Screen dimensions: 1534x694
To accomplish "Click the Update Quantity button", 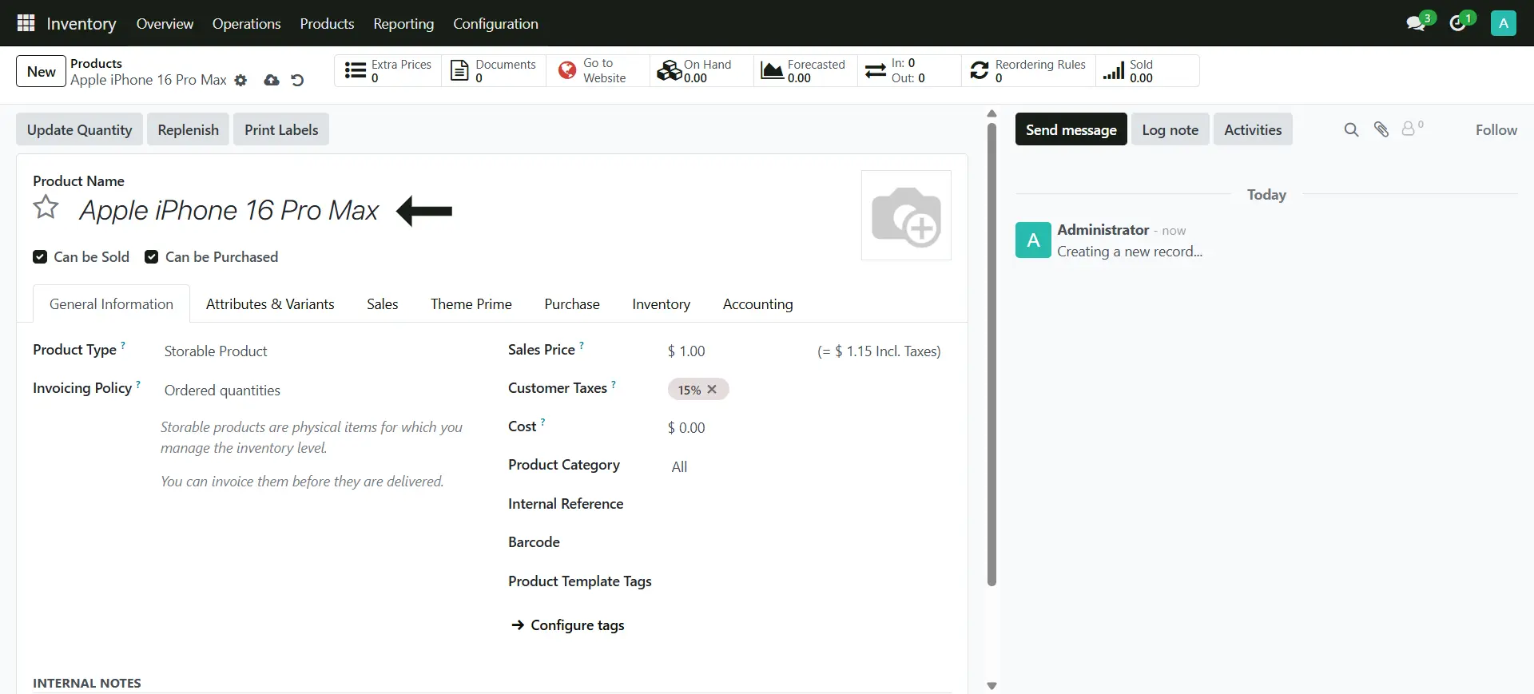I will click(x=79, y=130).
